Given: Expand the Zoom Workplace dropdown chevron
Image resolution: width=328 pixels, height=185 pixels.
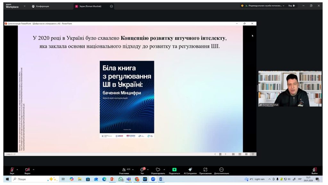Looking at the screenshot, I should (25, 6).
